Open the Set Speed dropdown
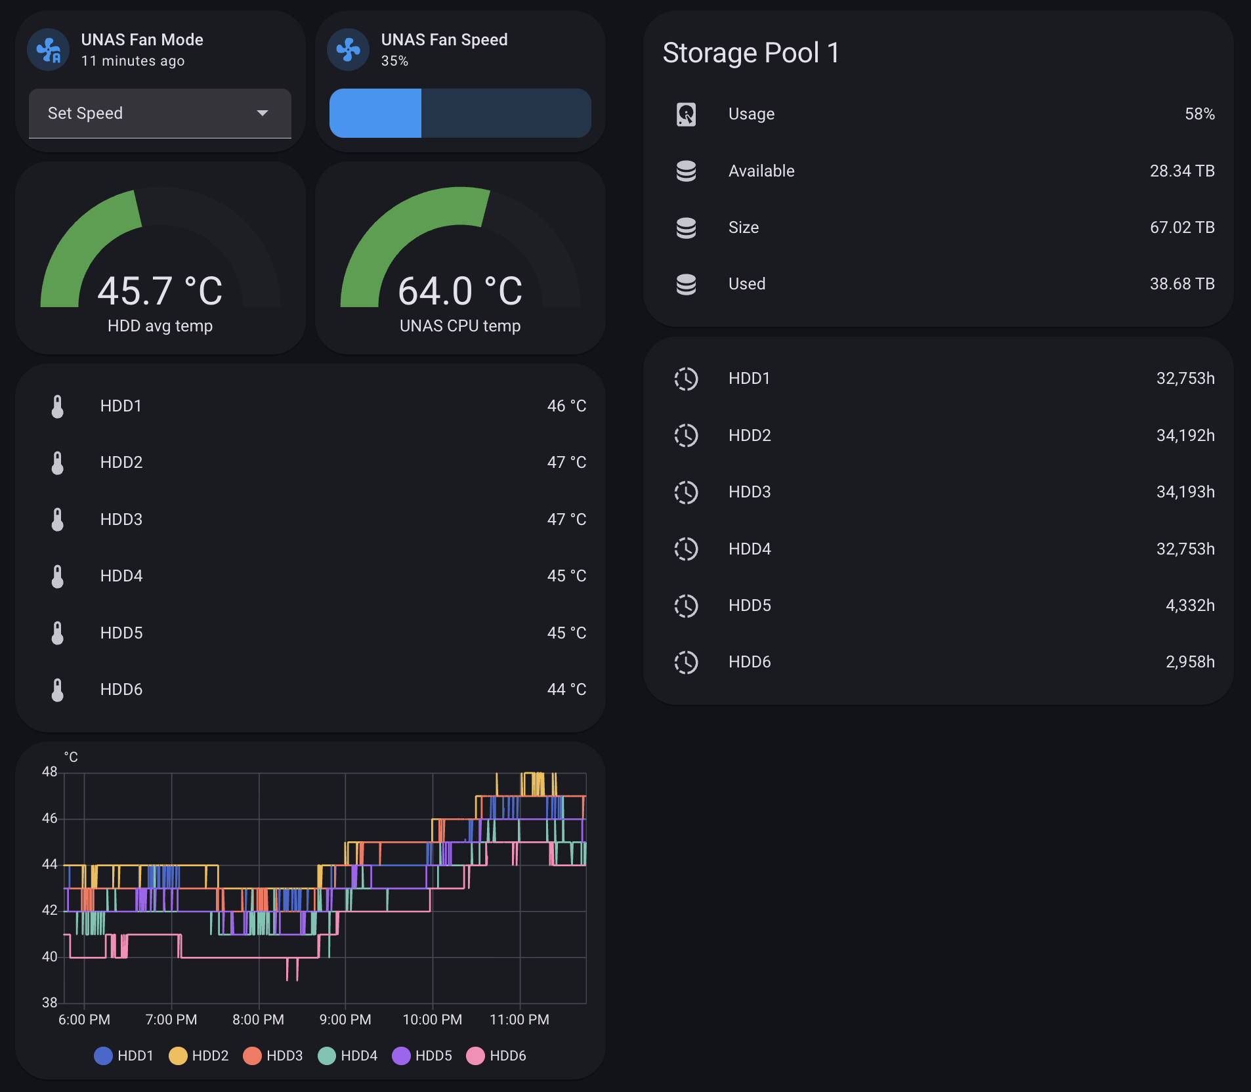 click(x=160, y=114)
